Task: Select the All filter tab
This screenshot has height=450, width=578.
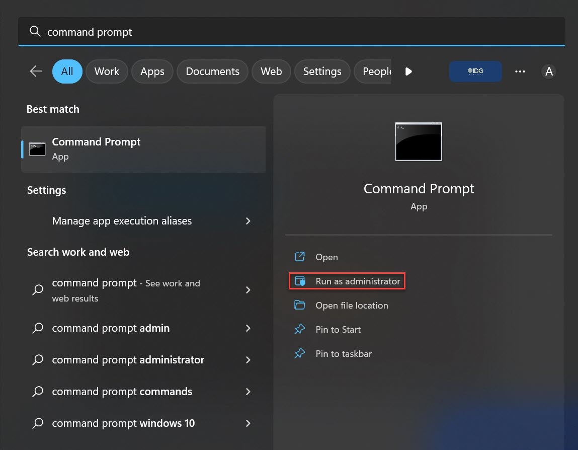Action: pos(67,71)
